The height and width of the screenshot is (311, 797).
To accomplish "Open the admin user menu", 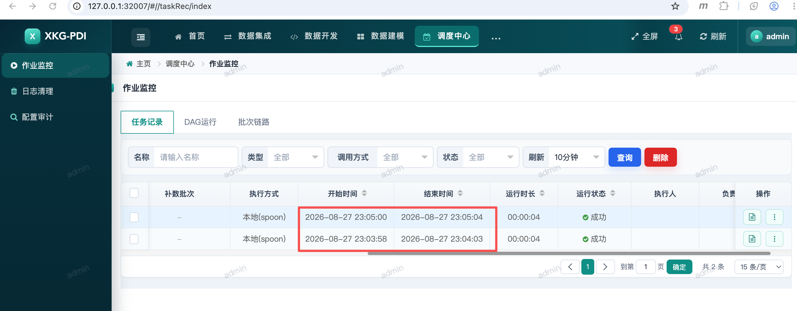I will tap(771, 36).
